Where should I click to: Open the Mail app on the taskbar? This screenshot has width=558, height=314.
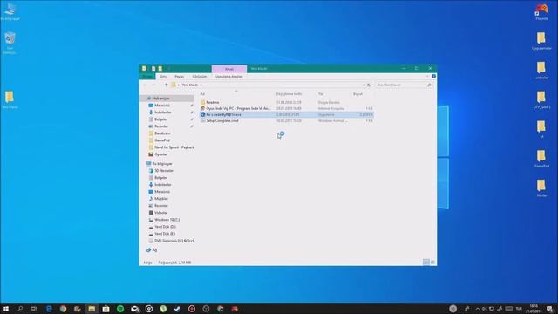click(134, 309)
